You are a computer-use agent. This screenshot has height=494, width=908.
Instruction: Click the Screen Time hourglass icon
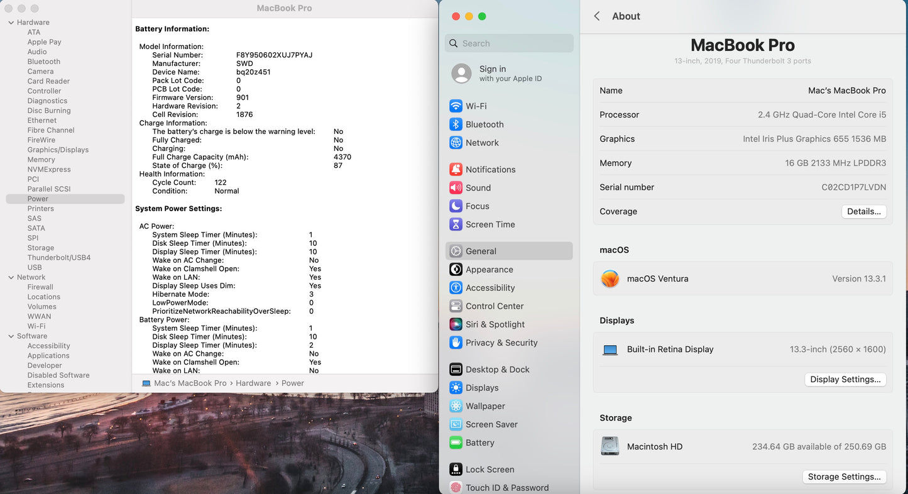456,224
